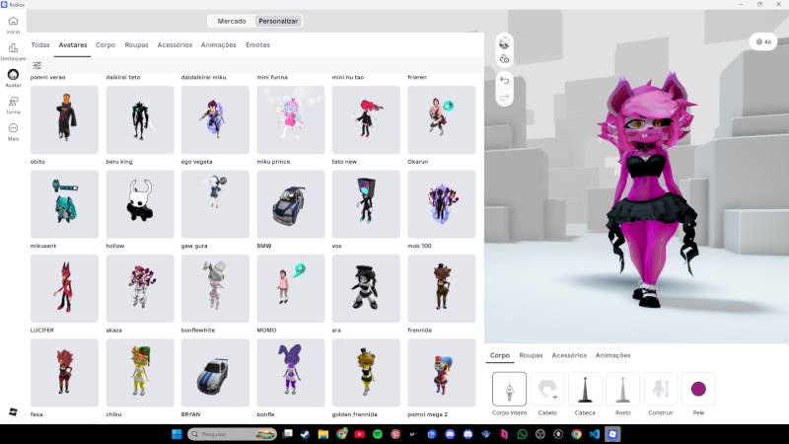
Task: Select the beru king avatar thumbnail
Action: [x=140, y=119]
